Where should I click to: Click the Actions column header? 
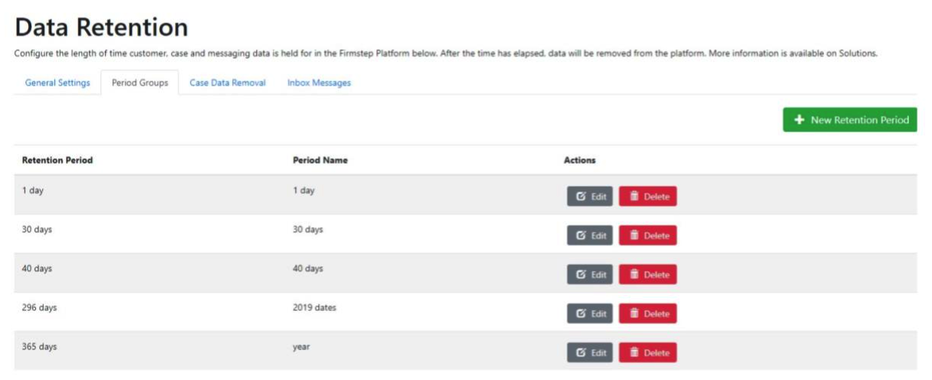pos(579,161)
